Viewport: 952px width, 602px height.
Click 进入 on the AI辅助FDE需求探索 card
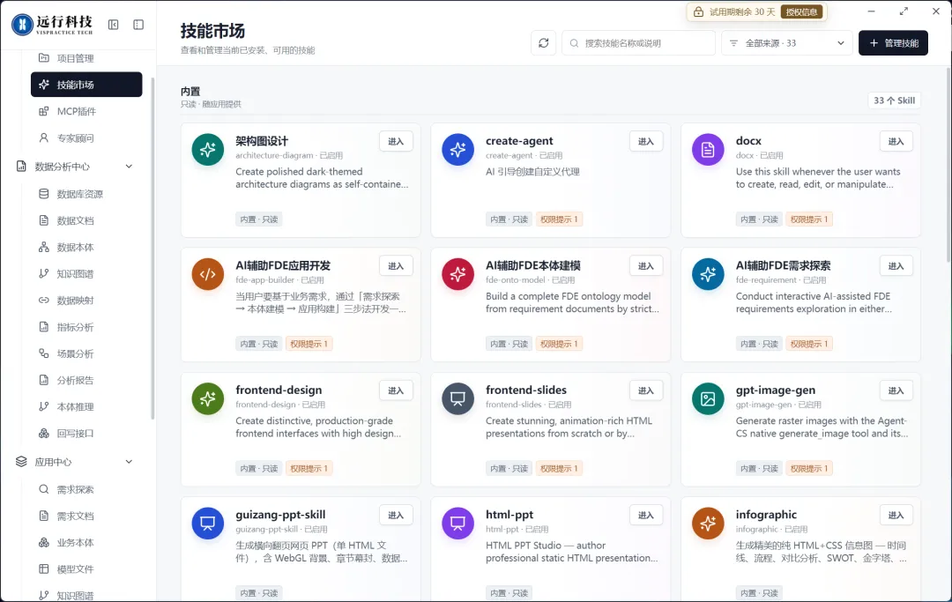pos(896,266)
